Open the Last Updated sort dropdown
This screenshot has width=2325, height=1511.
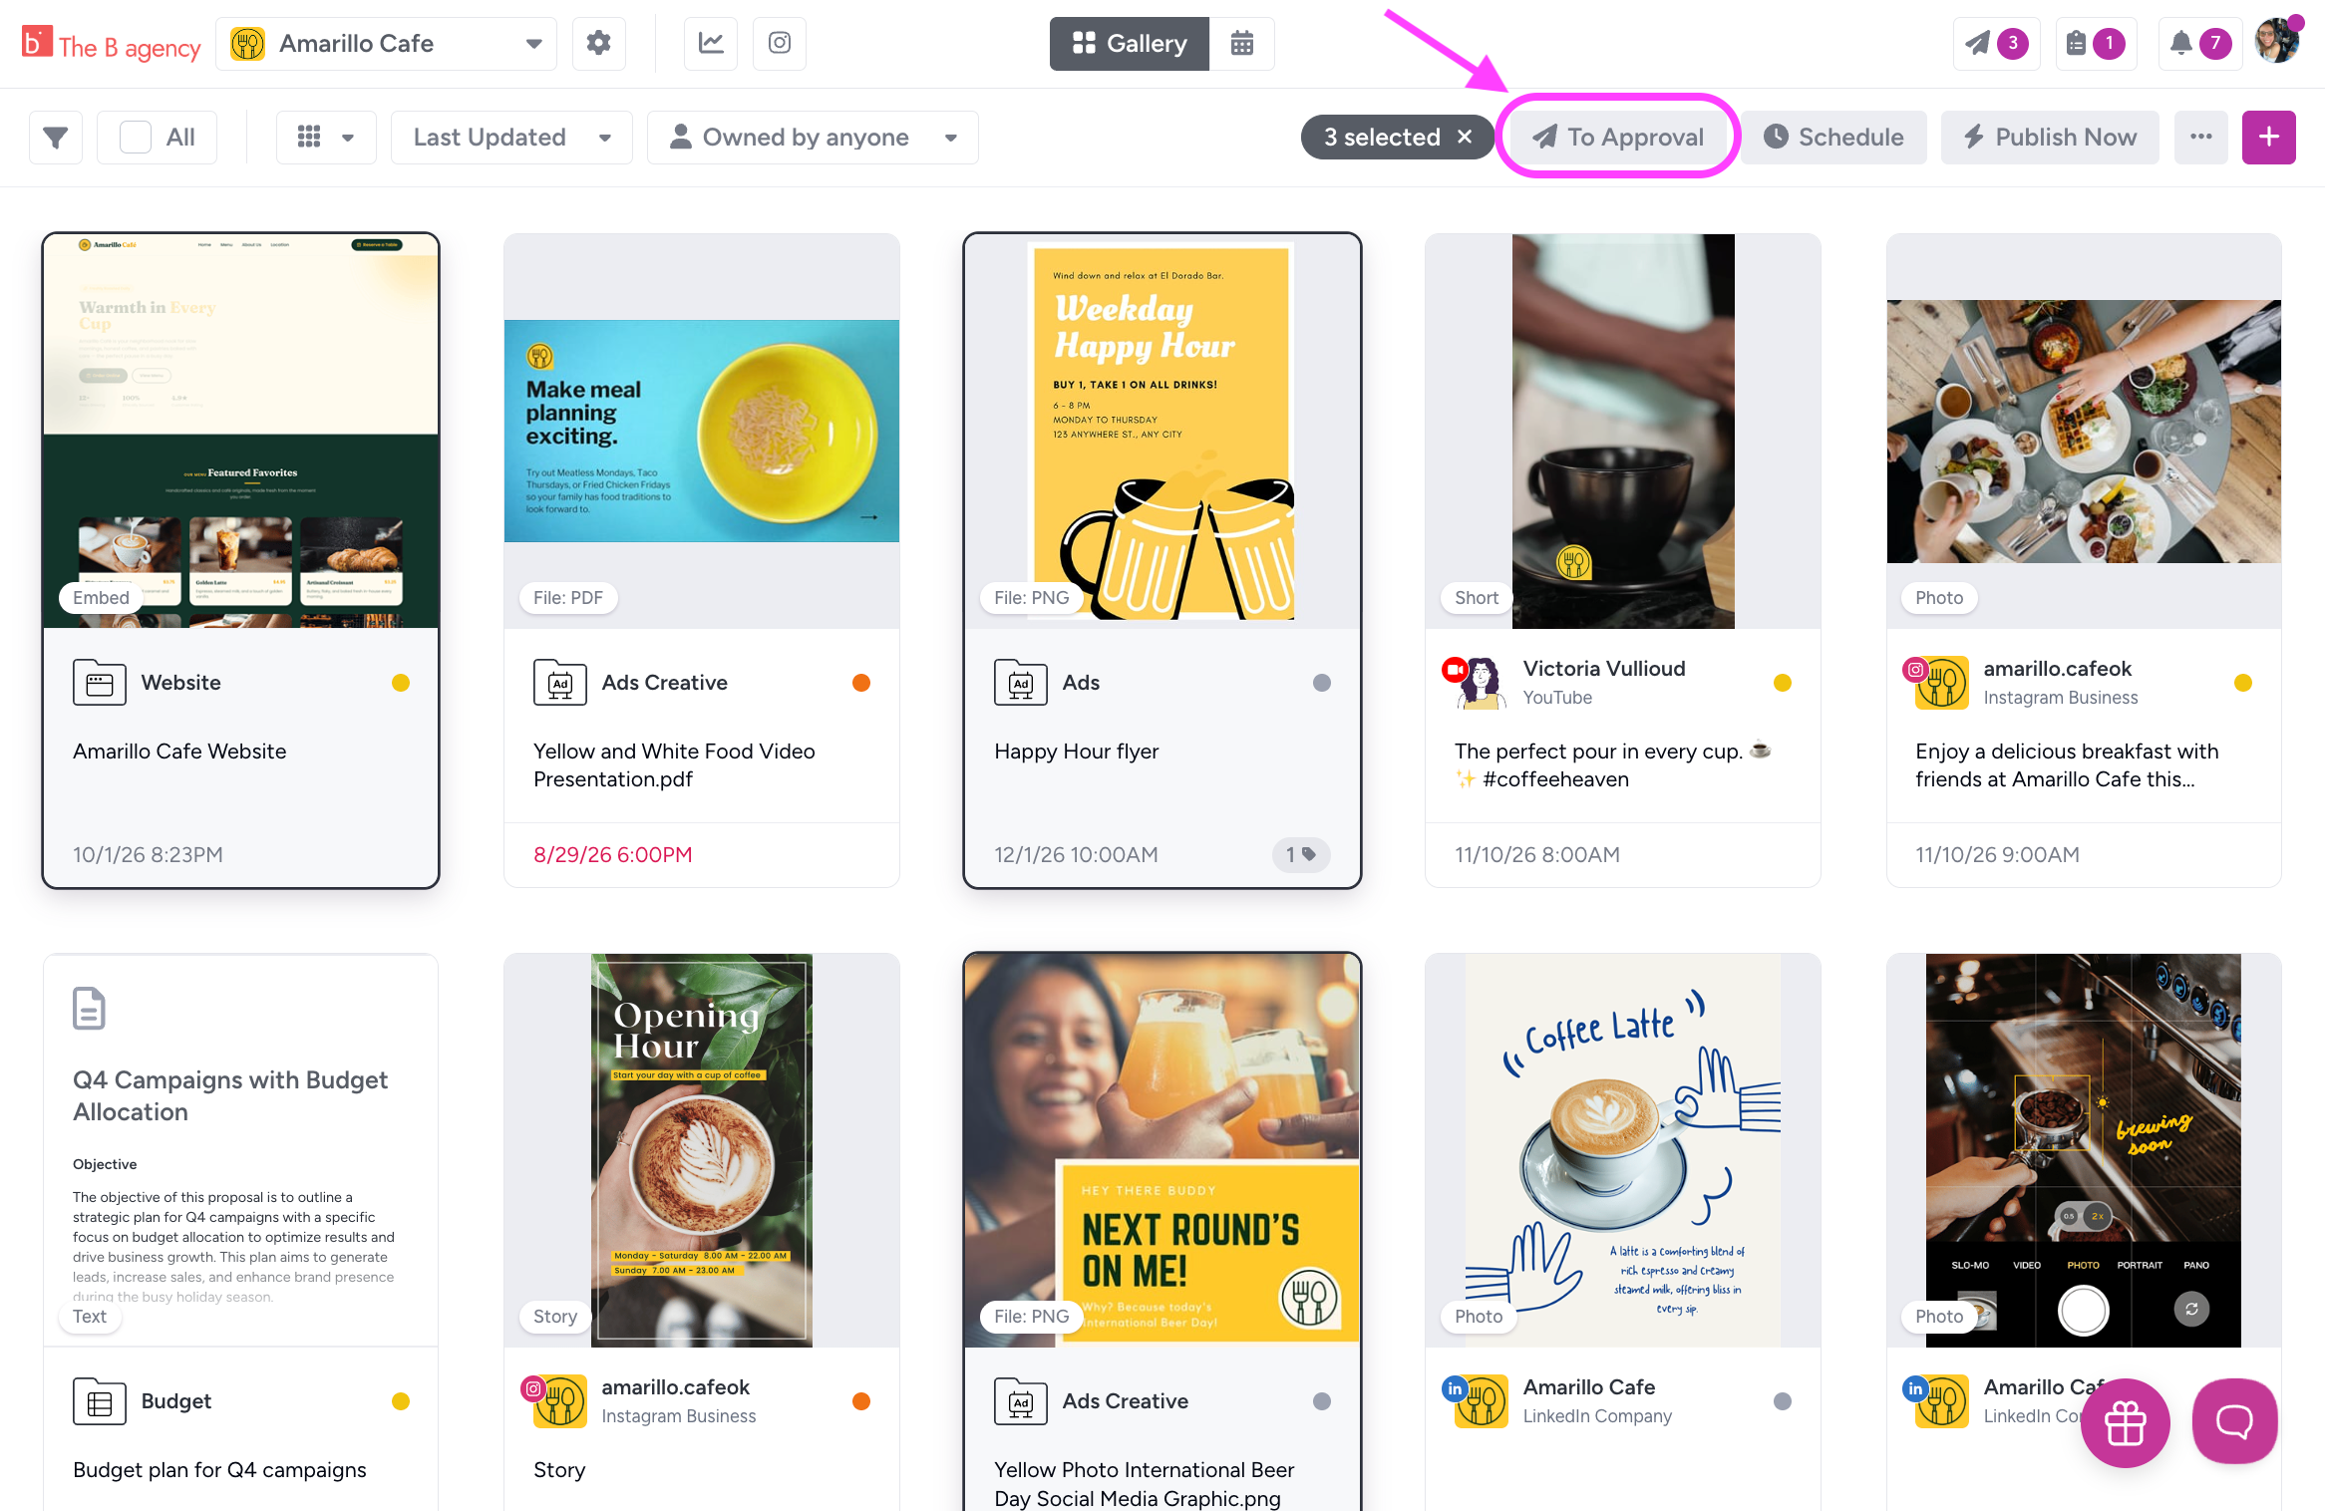click(511, 138)
